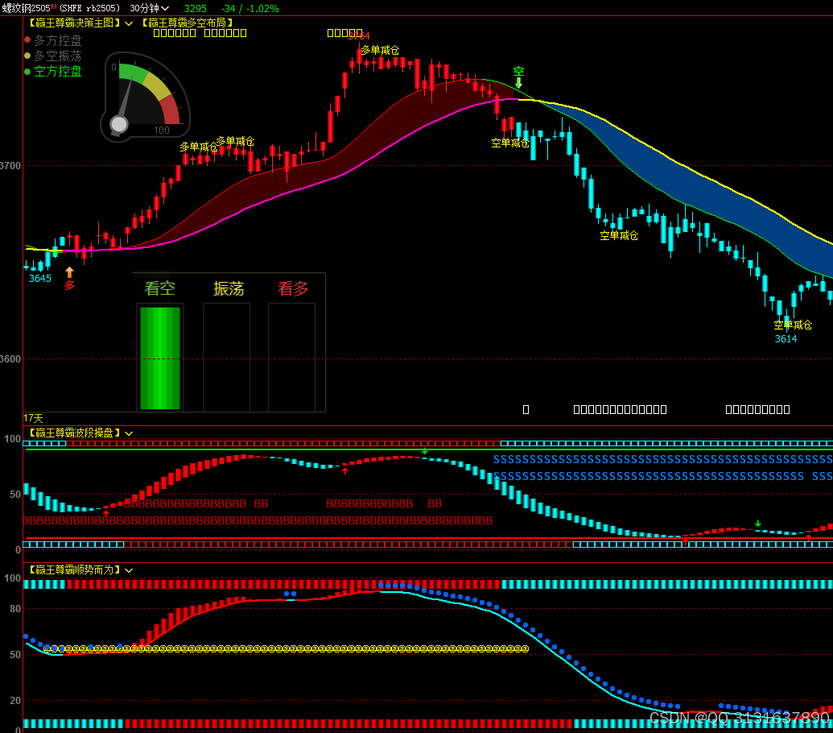
Task: Click the 振荡 label
Action: (229, 288)
